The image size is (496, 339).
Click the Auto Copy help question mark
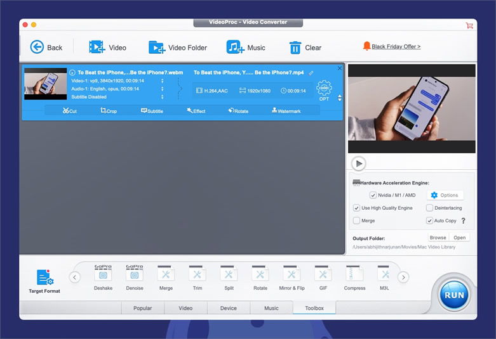464,221
